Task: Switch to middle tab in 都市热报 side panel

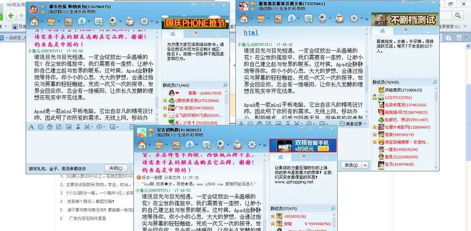Action: pos(195,33)
